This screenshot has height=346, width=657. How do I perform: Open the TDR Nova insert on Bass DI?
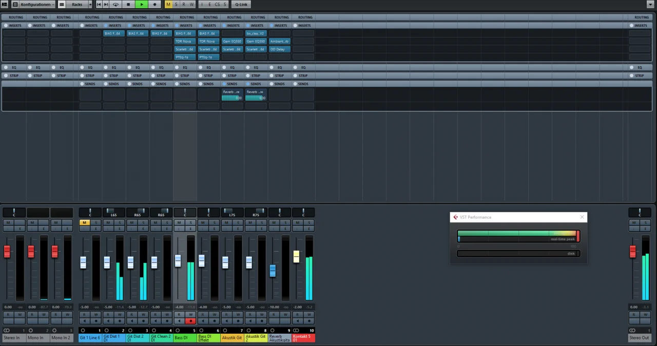point(184,41)
